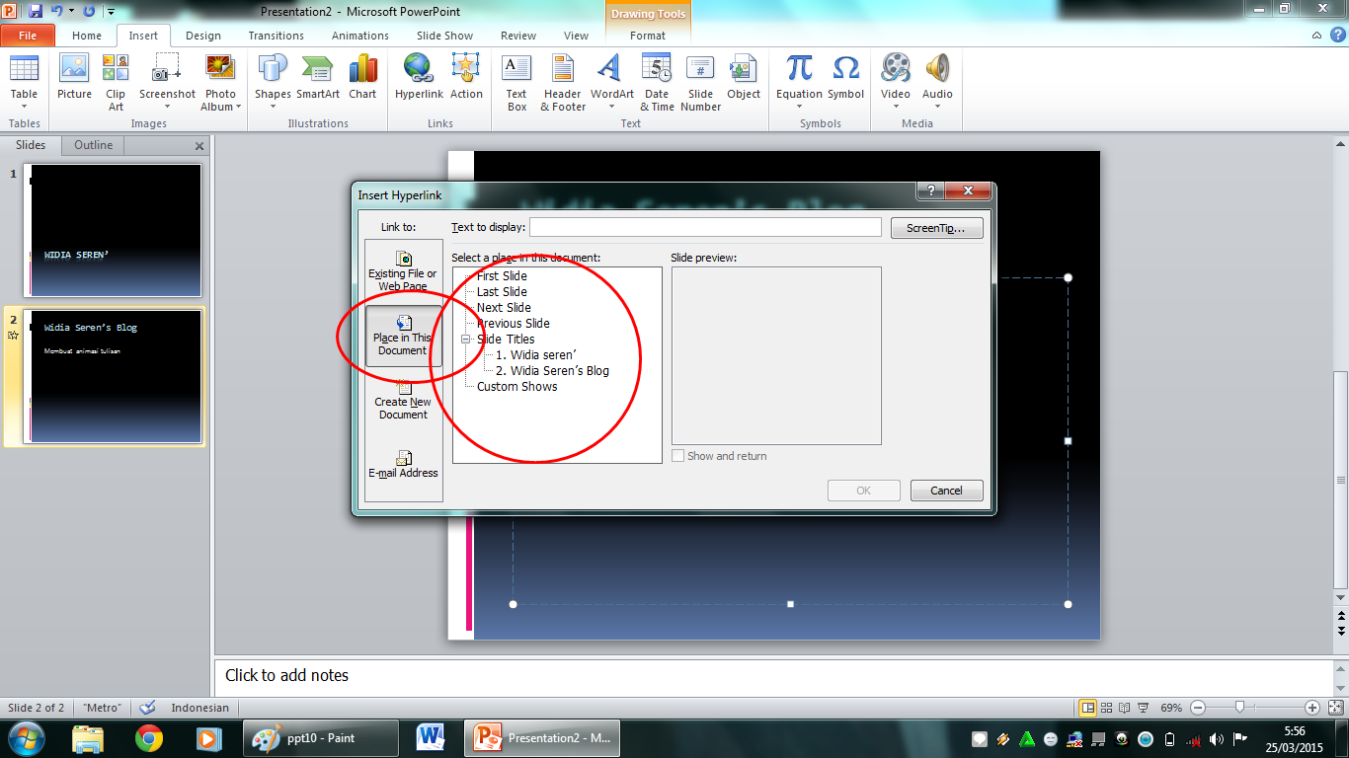This screenshot has height=758, width=1349.
Task: Collapse the Slide Titles tree node
Action: [x=465, y=340]
